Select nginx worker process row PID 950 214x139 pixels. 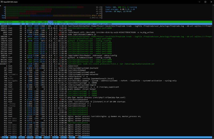(106, 118)
